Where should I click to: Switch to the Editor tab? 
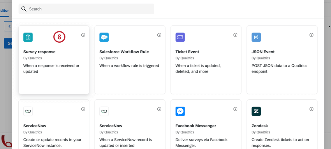pos(4,10)
